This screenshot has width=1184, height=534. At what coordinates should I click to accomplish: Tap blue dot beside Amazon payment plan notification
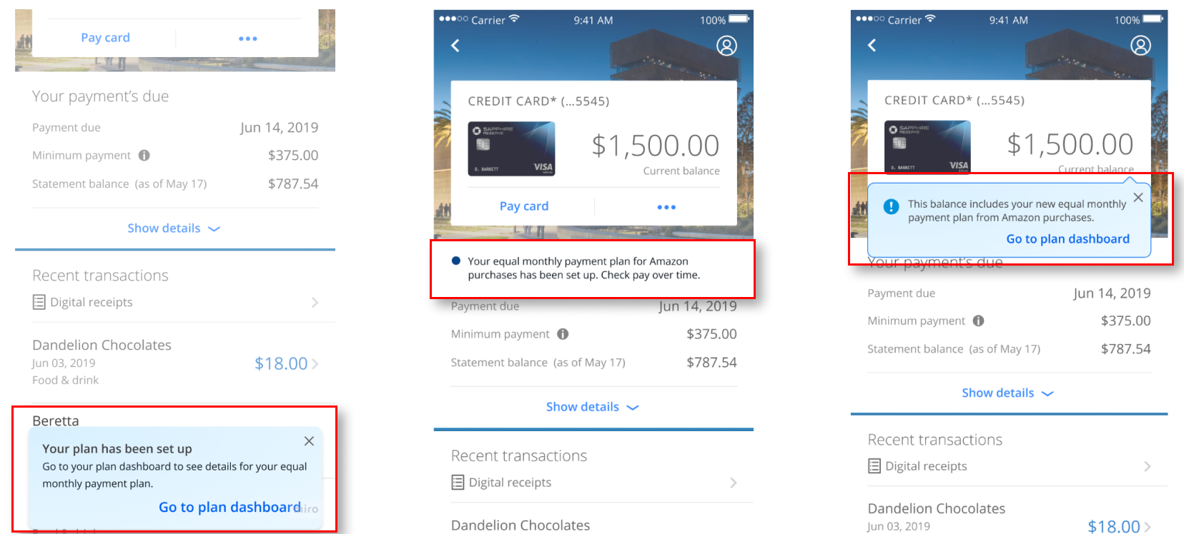[456, 261]
